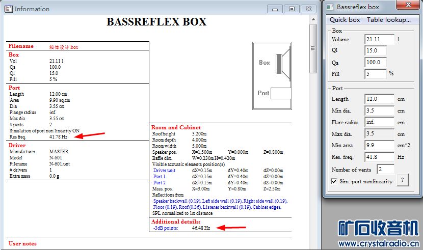Click the 46.48 Hz value
The width and height of the screenshot is (423, 250).
(201, 228)
